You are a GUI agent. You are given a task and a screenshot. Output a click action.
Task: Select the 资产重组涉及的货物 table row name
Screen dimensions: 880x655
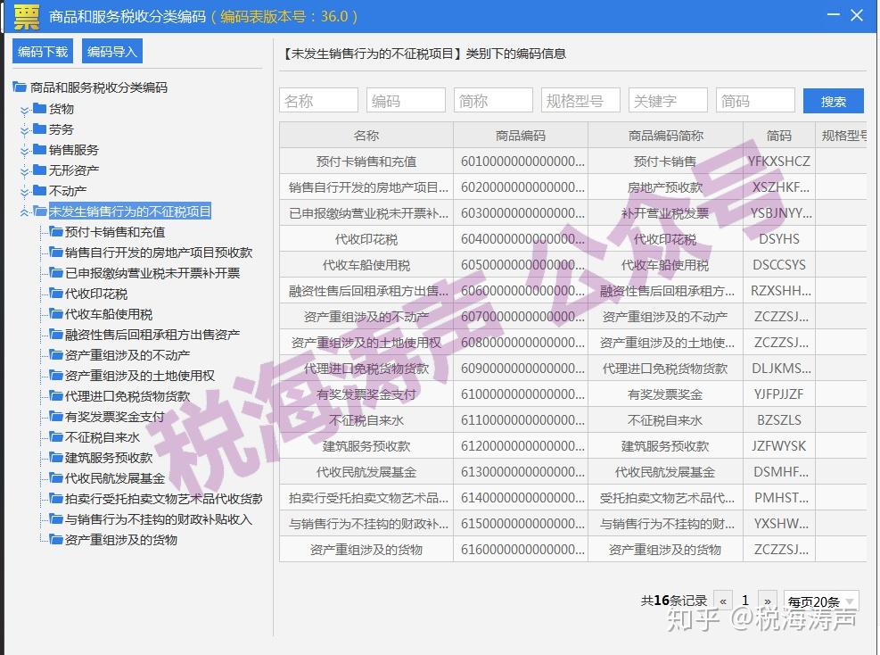point(366,550)
